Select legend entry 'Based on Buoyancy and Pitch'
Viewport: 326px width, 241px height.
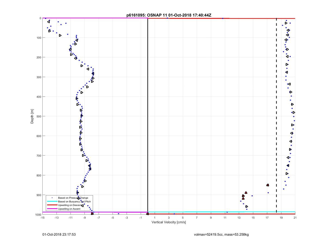tap(75, 202)
